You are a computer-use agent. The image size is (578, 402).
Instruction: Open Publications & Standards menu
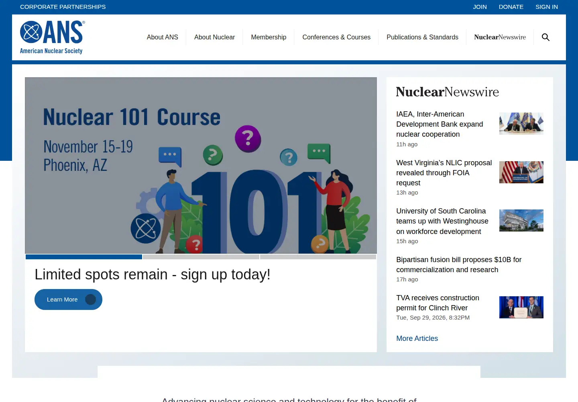422,37
